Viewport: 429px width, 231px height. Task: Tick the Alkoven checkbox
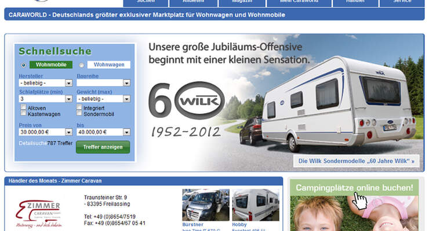click(x=24, y=107)
